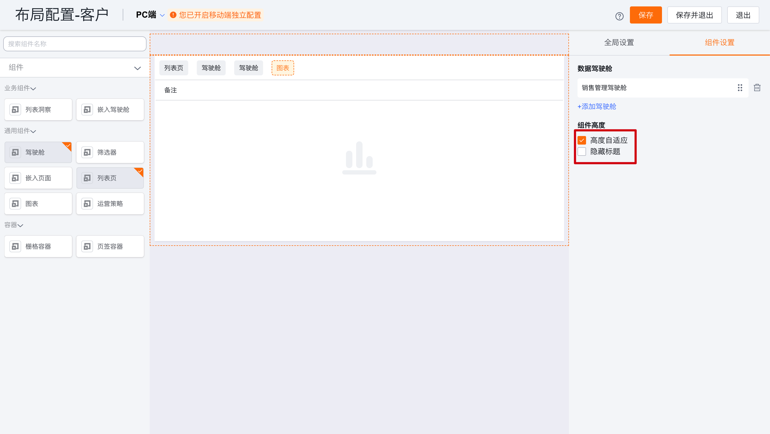Add the 列表洞察 component

click(x=38, y=110)
